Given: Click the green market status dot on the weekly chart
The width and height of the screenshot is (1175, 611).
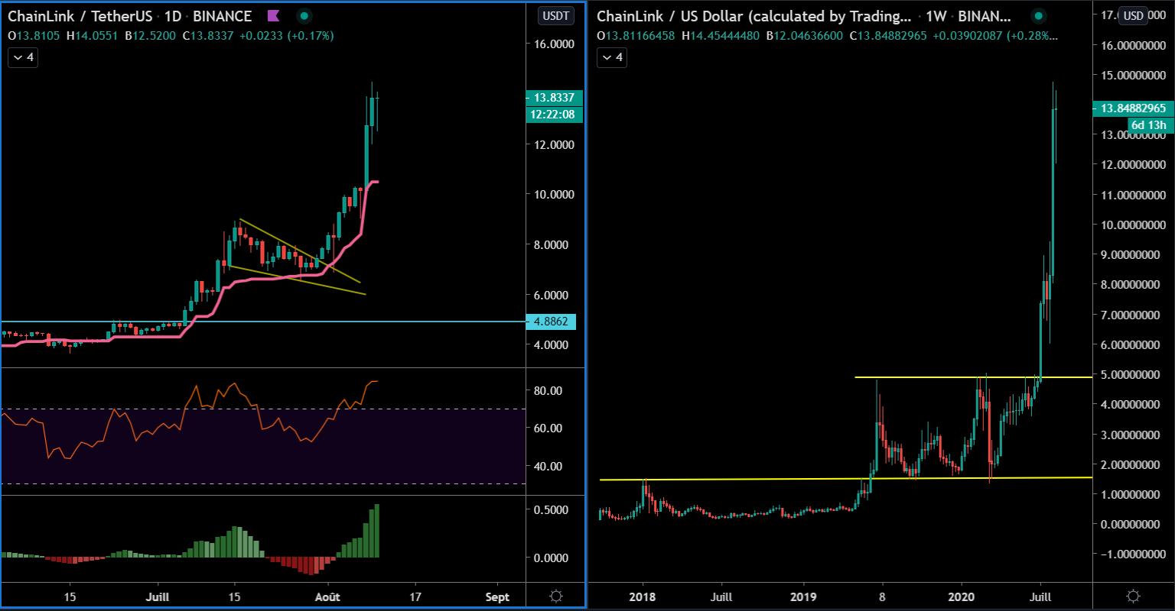Looking at the screenshot, I should click(1038, 16).
